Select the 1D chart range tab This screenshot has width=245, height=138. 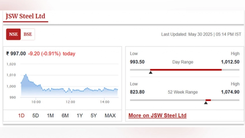pos(21,116)
